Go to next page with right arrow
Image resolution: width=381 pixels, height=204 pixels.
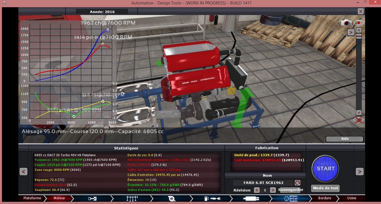[360, 172]
